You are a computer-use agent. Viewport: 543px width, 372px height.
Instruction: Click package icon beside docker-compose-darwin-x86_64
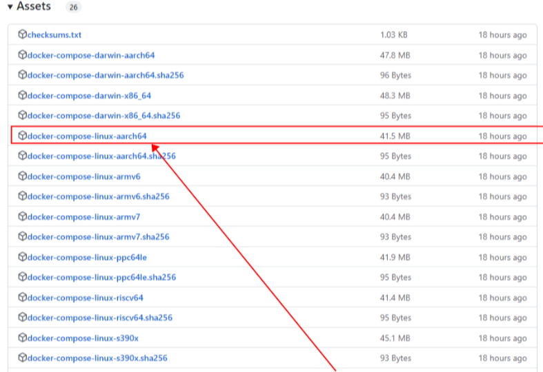pos(23,95)
